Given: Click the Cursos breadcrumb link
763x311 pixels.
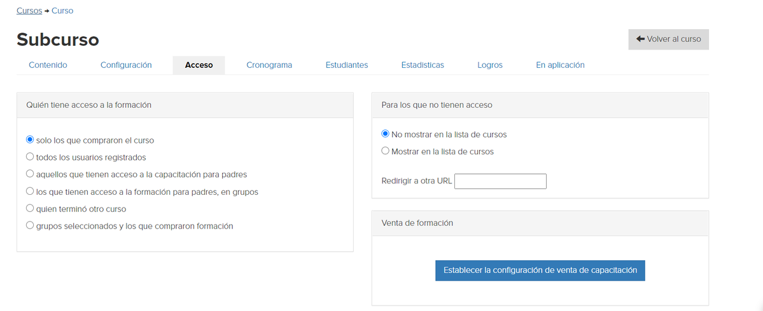Looking at the screenshot, I should 29,11.
